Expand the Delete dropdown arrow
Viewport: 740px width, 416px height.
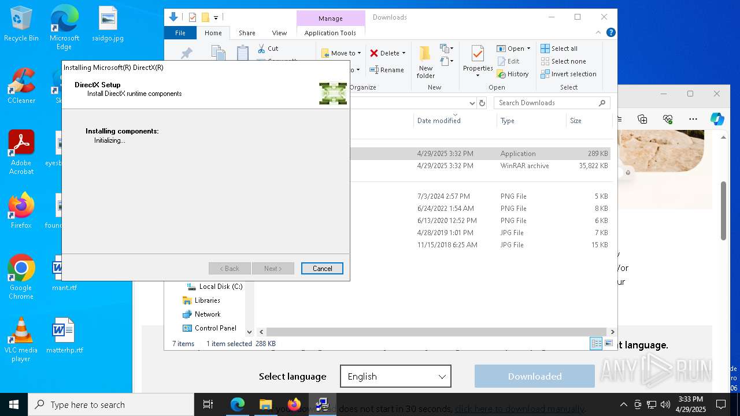pos(404,53)
